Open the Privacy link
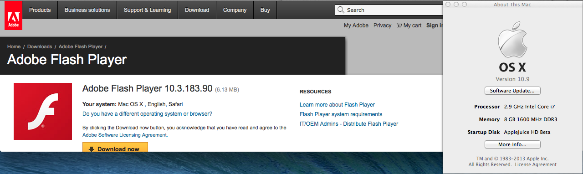The image size is (583, 174). [382, 26]
